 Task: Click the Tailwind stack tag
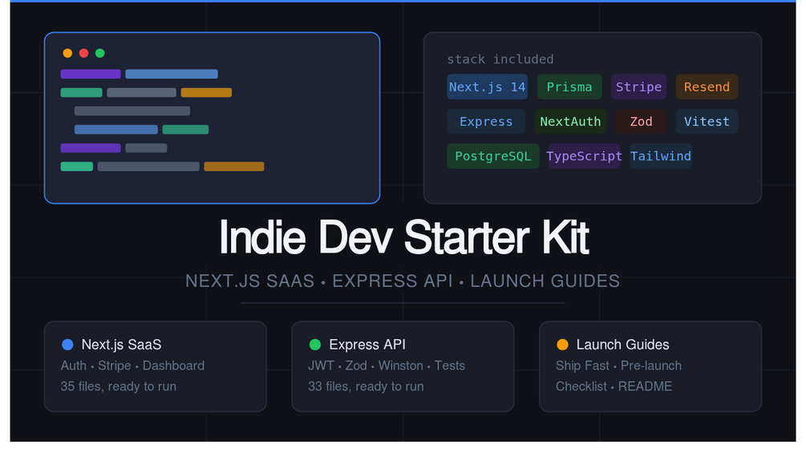[661, 156]
